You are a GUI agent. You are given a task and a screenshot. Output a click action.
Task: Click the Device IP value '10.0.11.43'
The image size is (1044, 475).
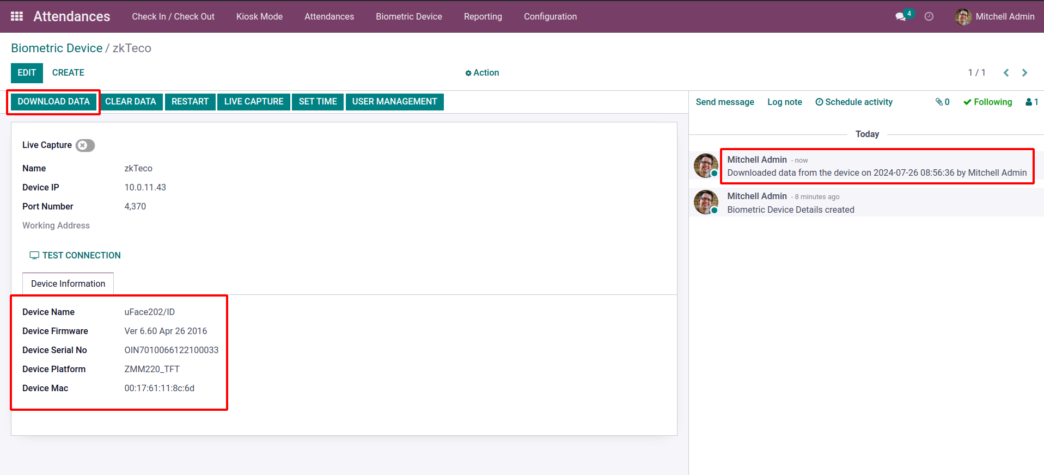tap(145, 187)
